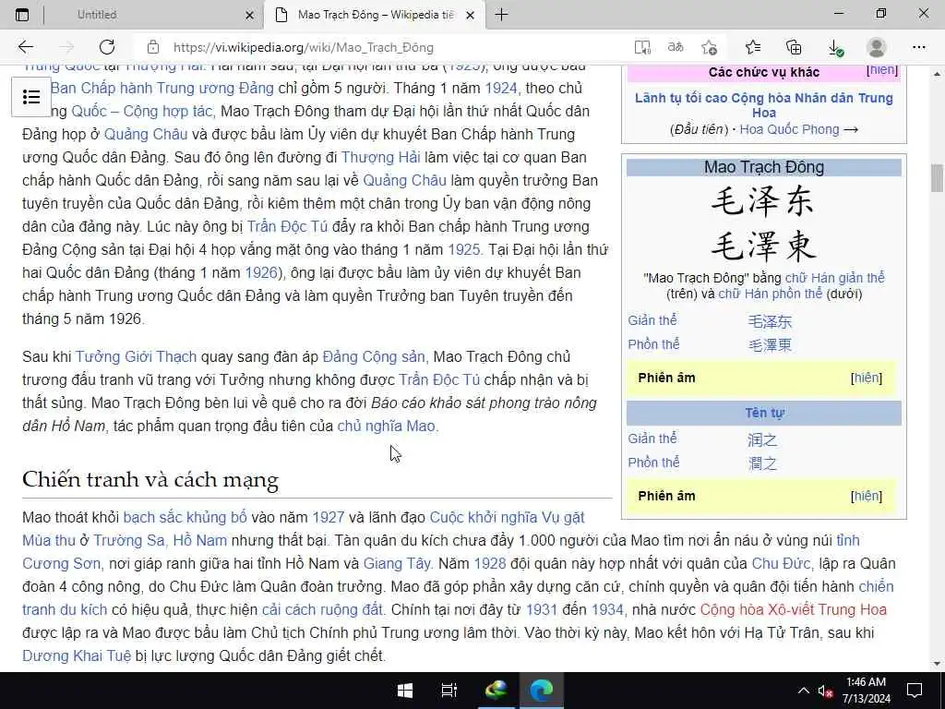Image resolution: width=945 pixels, height=709 pixels.
Task: Follow the 'chữ Hán phồn thể' link
Action: (x=771, y=294)
